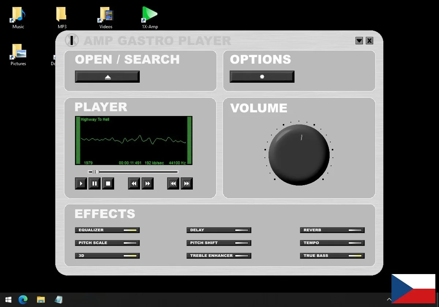Turn on the Delay effect
The image size is (439, 307).
pos(219,230)
